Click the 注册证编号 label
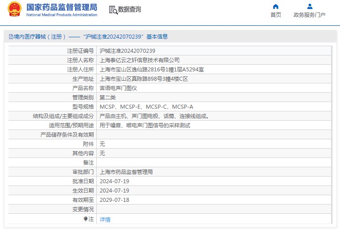Screen dimensions: 340x232 80,51
